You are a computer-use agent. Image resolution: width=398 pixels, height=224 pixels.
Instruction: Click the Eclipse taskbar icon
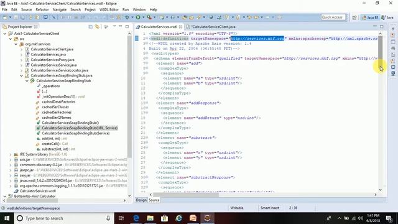tap(207, 218)
